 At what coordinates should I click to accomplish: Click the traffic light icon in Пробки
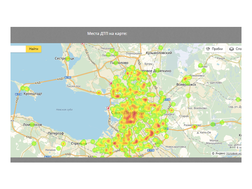coord(208,49)
